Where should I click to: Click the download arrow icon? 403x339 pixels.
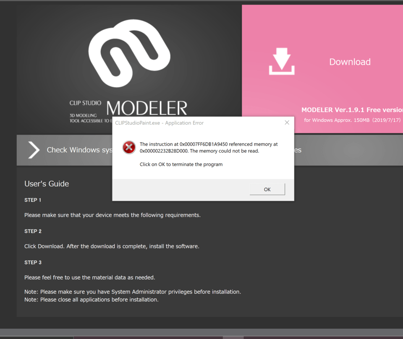pyautogui.click(x=282, y=61)
